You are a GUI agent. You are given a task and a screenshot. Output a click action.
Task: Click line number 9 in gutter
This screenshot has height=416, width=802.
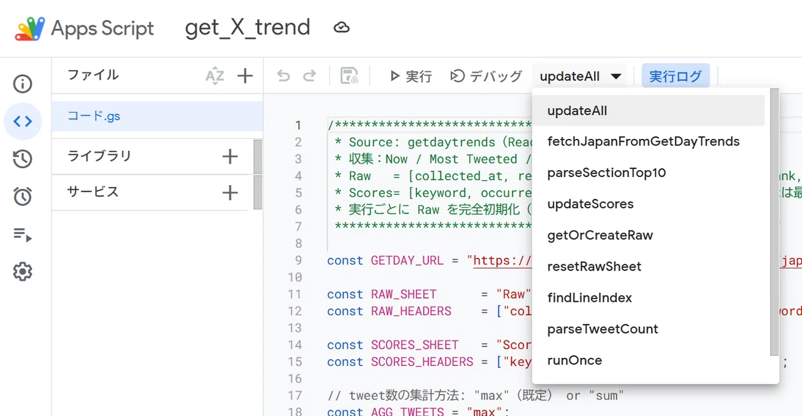coord(298,260)
